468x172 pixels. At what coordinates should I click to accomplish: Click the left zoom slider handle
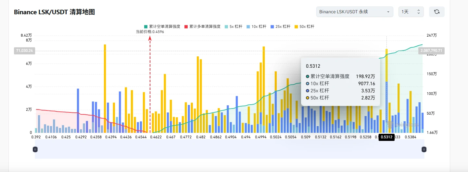point(35,149)
